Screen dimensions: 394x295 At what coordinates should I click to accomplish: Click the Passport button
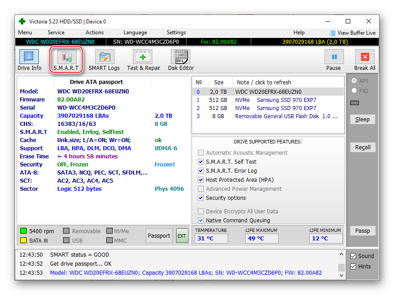tap(159, 235)
